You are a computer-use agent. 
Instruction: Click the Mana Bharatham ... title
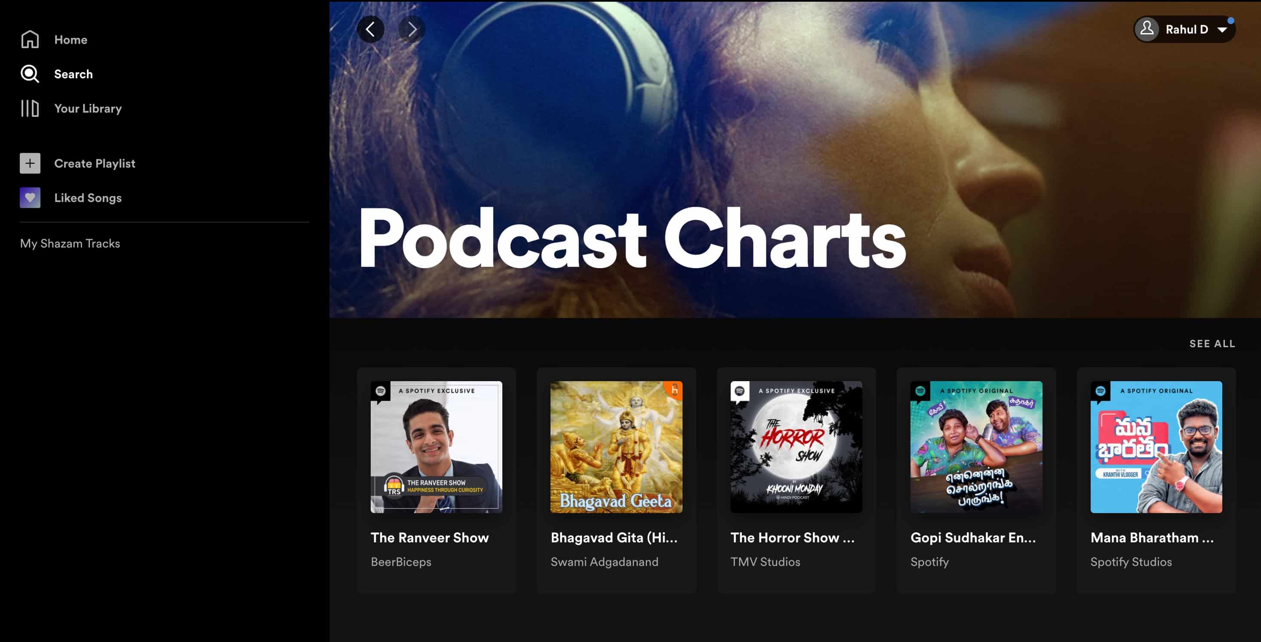[x=1152, y=537]
